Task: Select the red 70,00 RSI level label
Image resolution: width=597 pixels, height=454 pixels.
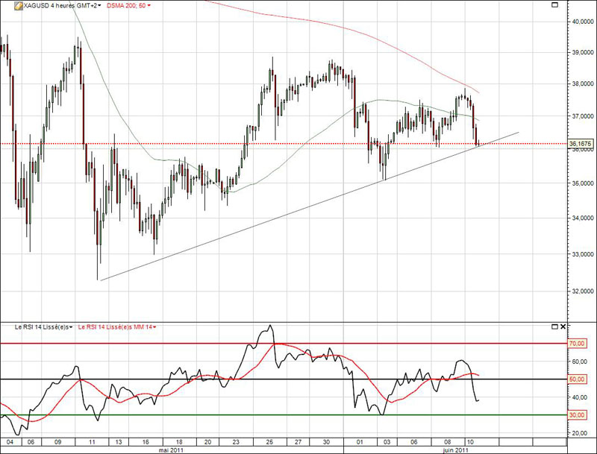Action: (578, 344)
